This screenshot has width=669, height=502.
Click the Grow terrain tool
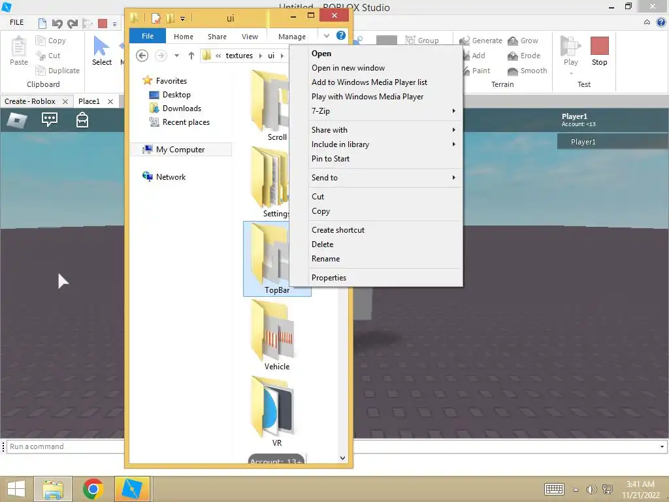(523, 41)
